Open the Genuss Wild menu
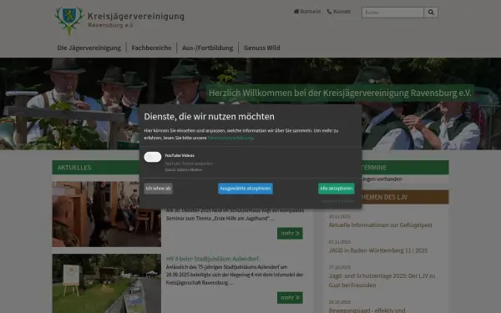The width and height of the screenshot is (501, 313). (261, 48)
